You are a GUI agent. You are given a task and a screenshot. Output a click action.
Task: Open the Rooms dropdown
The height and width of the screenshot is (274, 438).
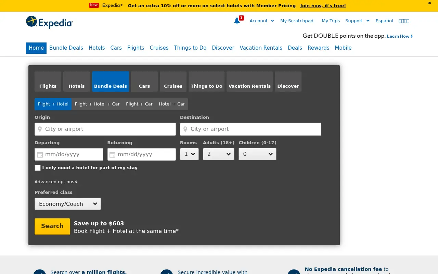pyautogui.click(x=189, y=154)
